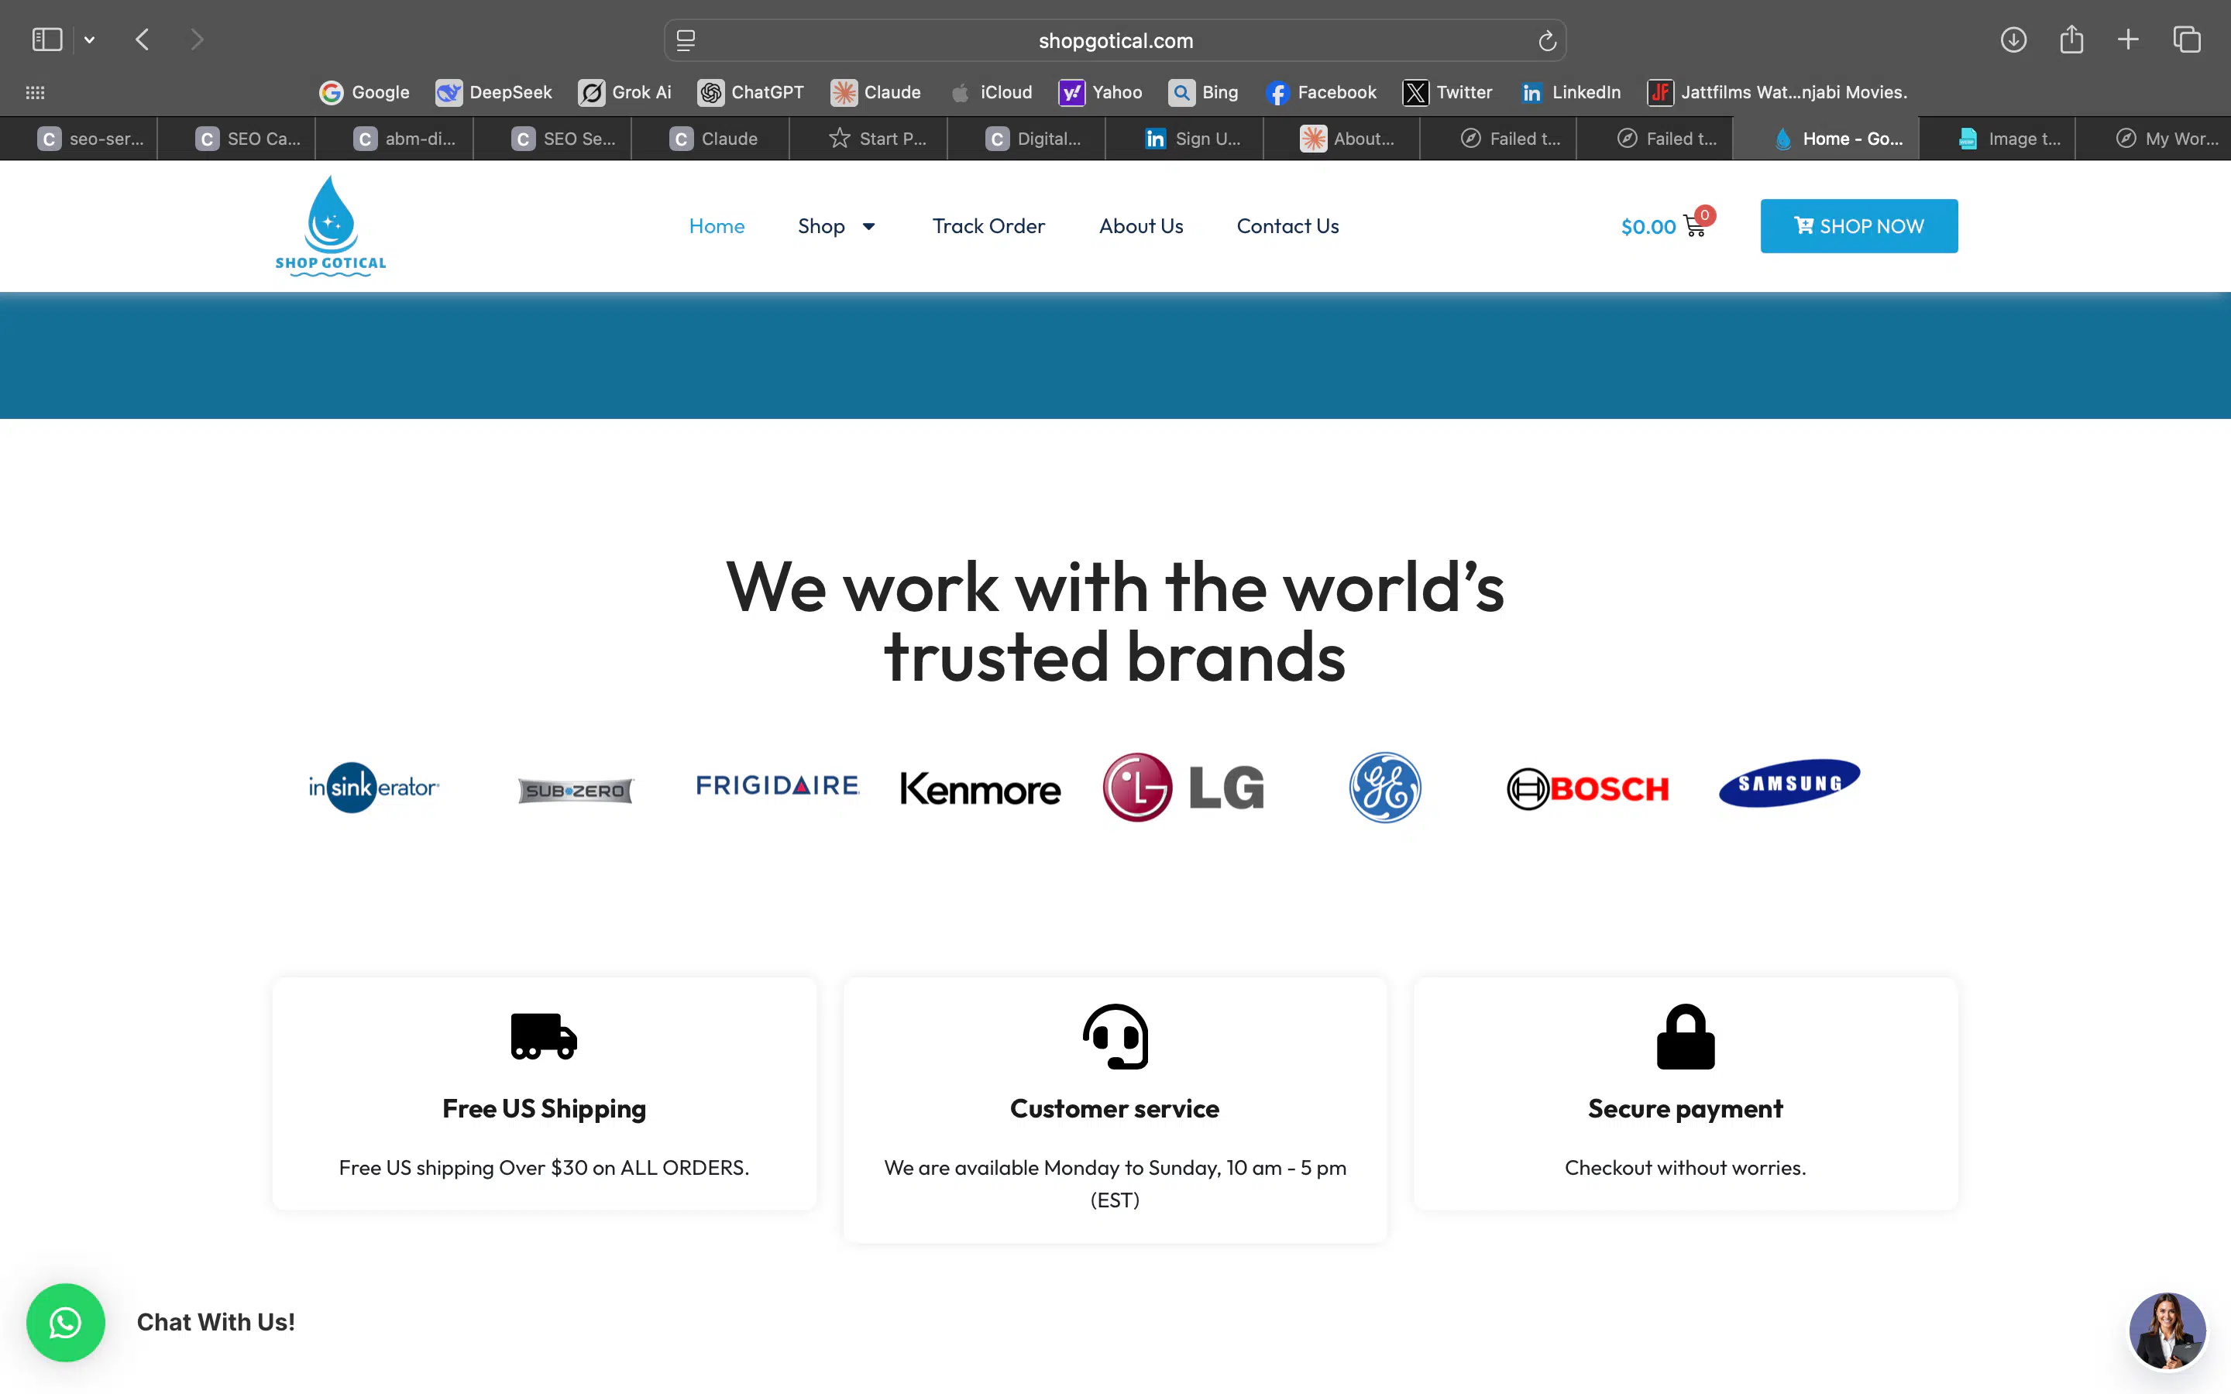The height and width of the screenshot is (1394, 2231).
Task: Reload the shopgotical.com page
Action: (x=1545, y=39)
